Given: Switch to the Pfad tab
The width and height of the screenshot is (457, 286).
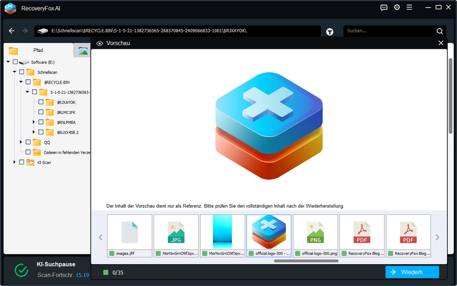Looking at the screenshot, I should (38, 50).
